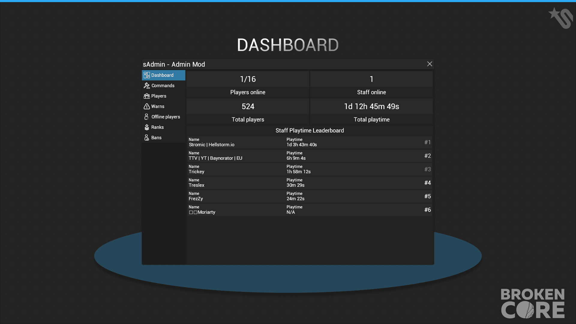
Task: Click the Players group icon
Action: click(x=147, y=96)
